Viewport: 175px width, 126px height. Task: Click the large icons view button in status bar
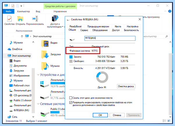coord(169,121)
